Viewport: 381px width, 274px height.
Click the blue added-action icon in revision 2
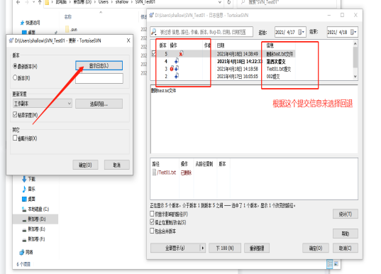coord(177,76)
